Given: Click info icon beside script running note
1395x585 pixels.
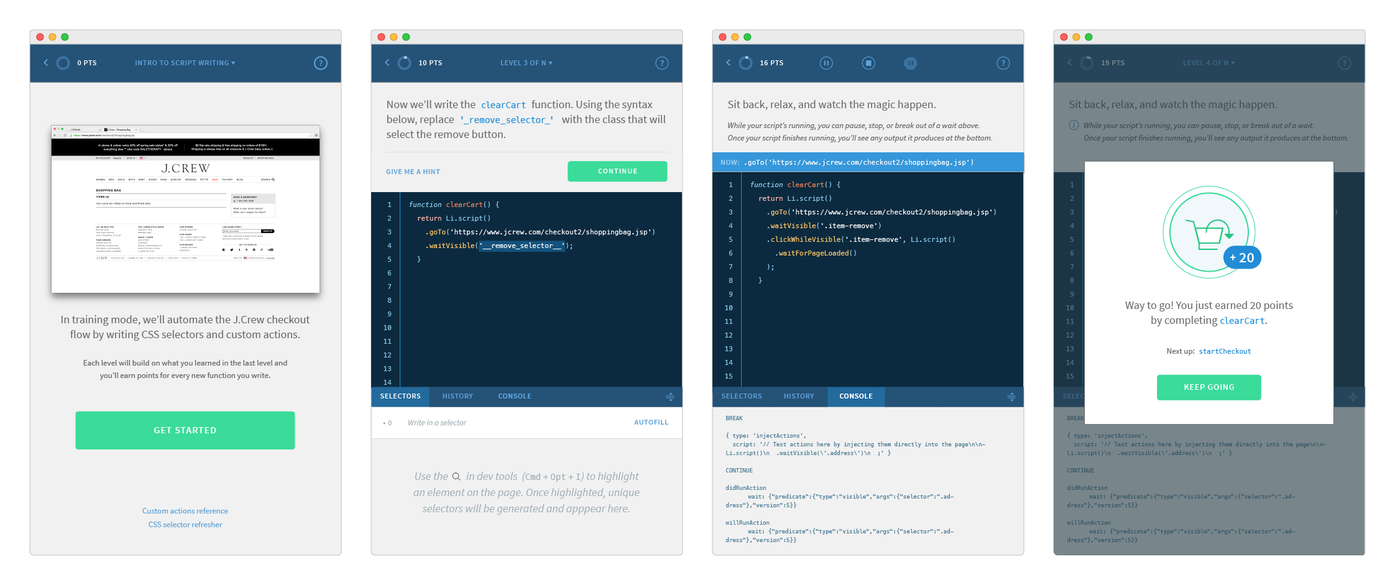Looking at the screenshot, I should pos(1074,125).
